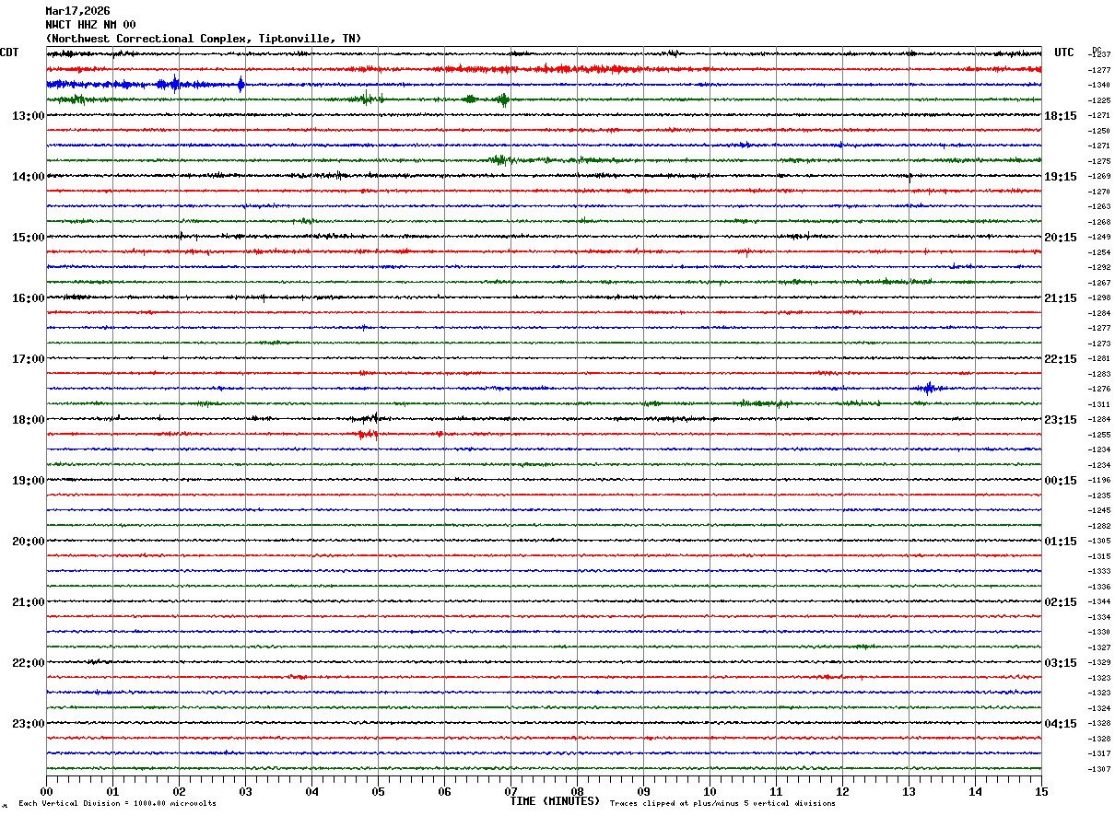
Task: Click the 20:15 UTC time label
Action: pyautogui.click(x=1061, y=238)
